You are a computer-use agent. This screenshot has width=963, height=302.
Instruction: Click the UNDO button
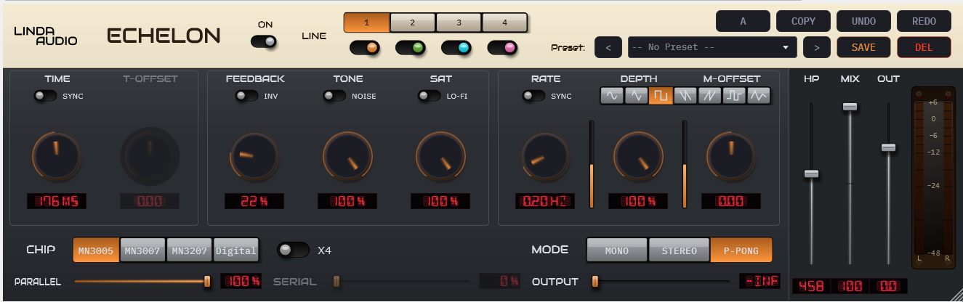tap(863, 21)
